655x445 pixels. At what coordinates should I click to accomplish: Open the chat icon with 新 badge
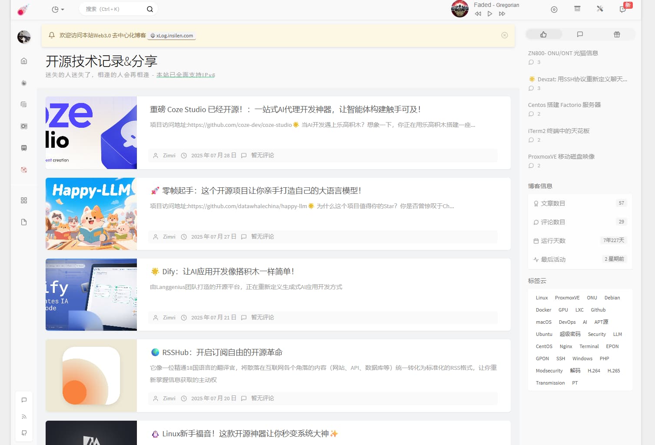[622, 9]
